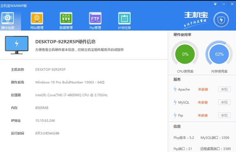Click the lightning icon beside MySQL
This screenshot has width=236, height=152.
click(175, 102)
